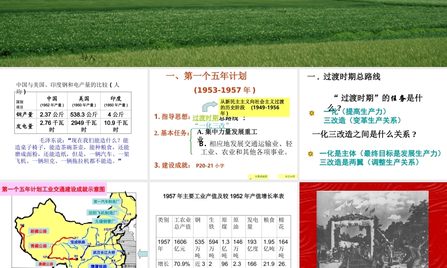Select the green field title slide with 导入
447x268 pixels.
(x=223, y=33)
